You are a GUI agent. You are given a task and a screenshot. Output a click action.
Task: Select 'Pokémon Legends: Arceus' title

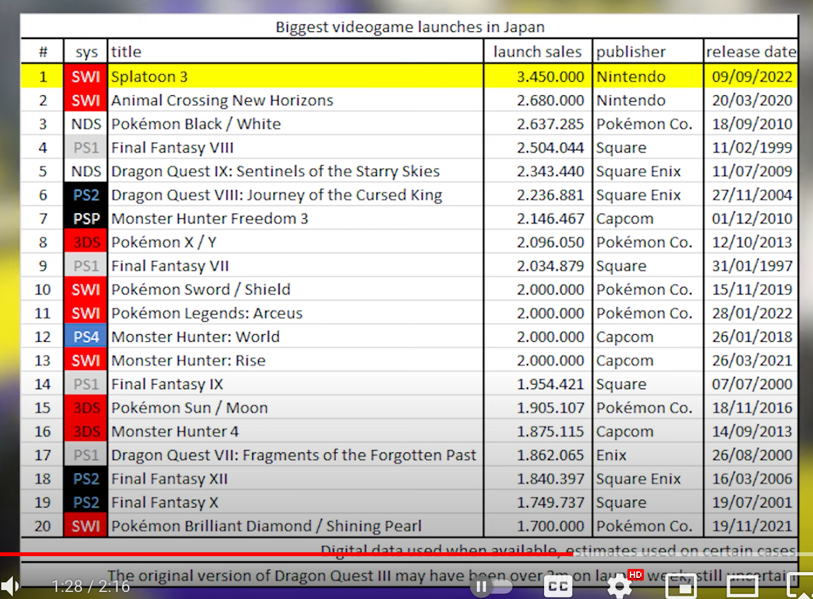(207, 314)
